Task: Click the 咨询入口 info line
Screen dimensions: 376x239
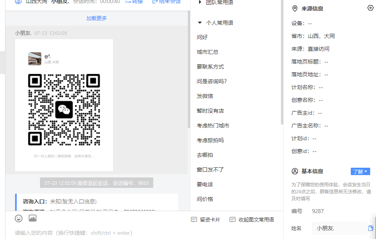Action: click(60, 202)
